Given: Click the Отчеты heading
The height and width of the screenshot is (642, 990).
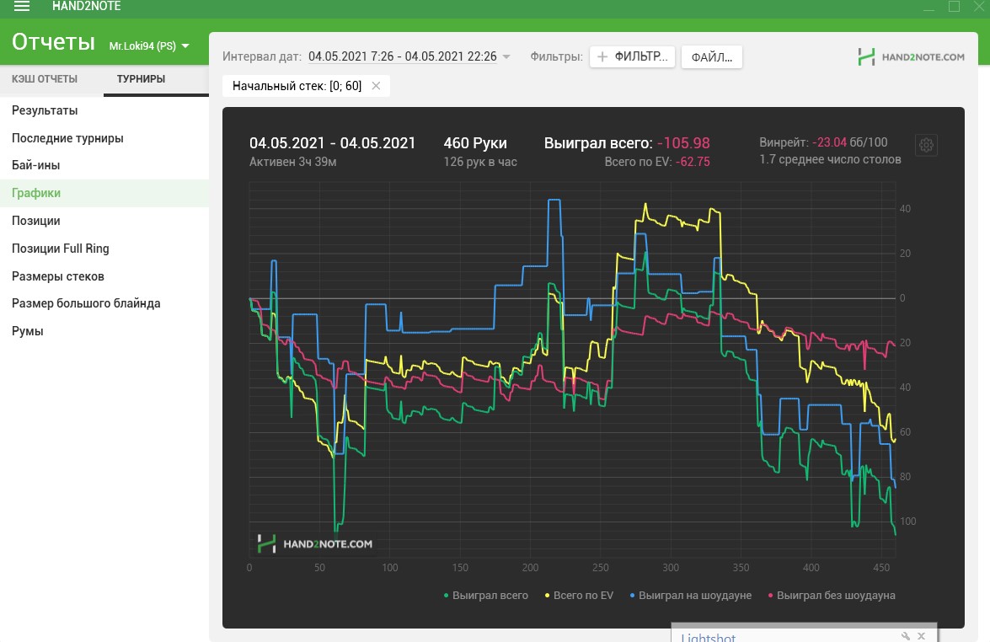Looking at the screenshot, I should pyautogui.click(x=54, y=42).
